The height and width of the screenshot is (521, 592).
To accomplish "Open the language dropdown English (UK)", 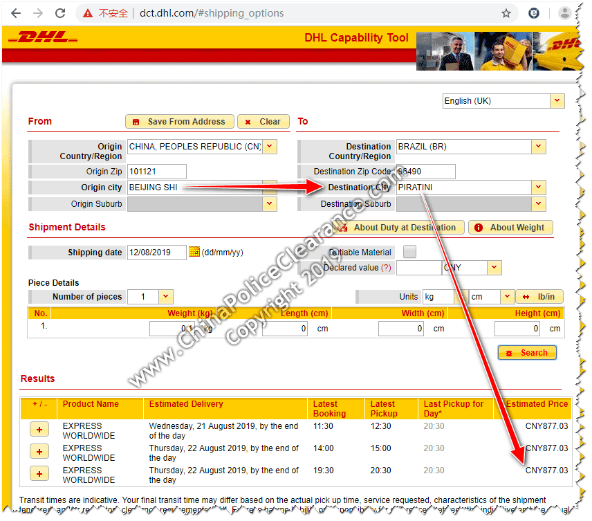I will click(557, 101).
